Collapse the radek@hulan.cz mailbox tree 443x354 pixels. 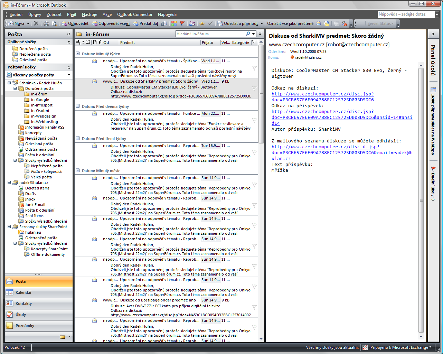coord(9,183)
